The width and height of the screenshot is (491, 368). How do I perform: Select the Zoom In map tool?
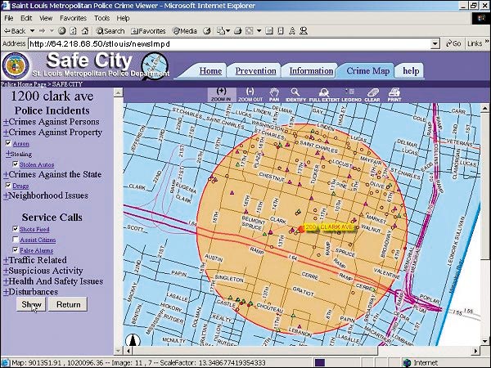pyautogui.click(x=221, y=94)
